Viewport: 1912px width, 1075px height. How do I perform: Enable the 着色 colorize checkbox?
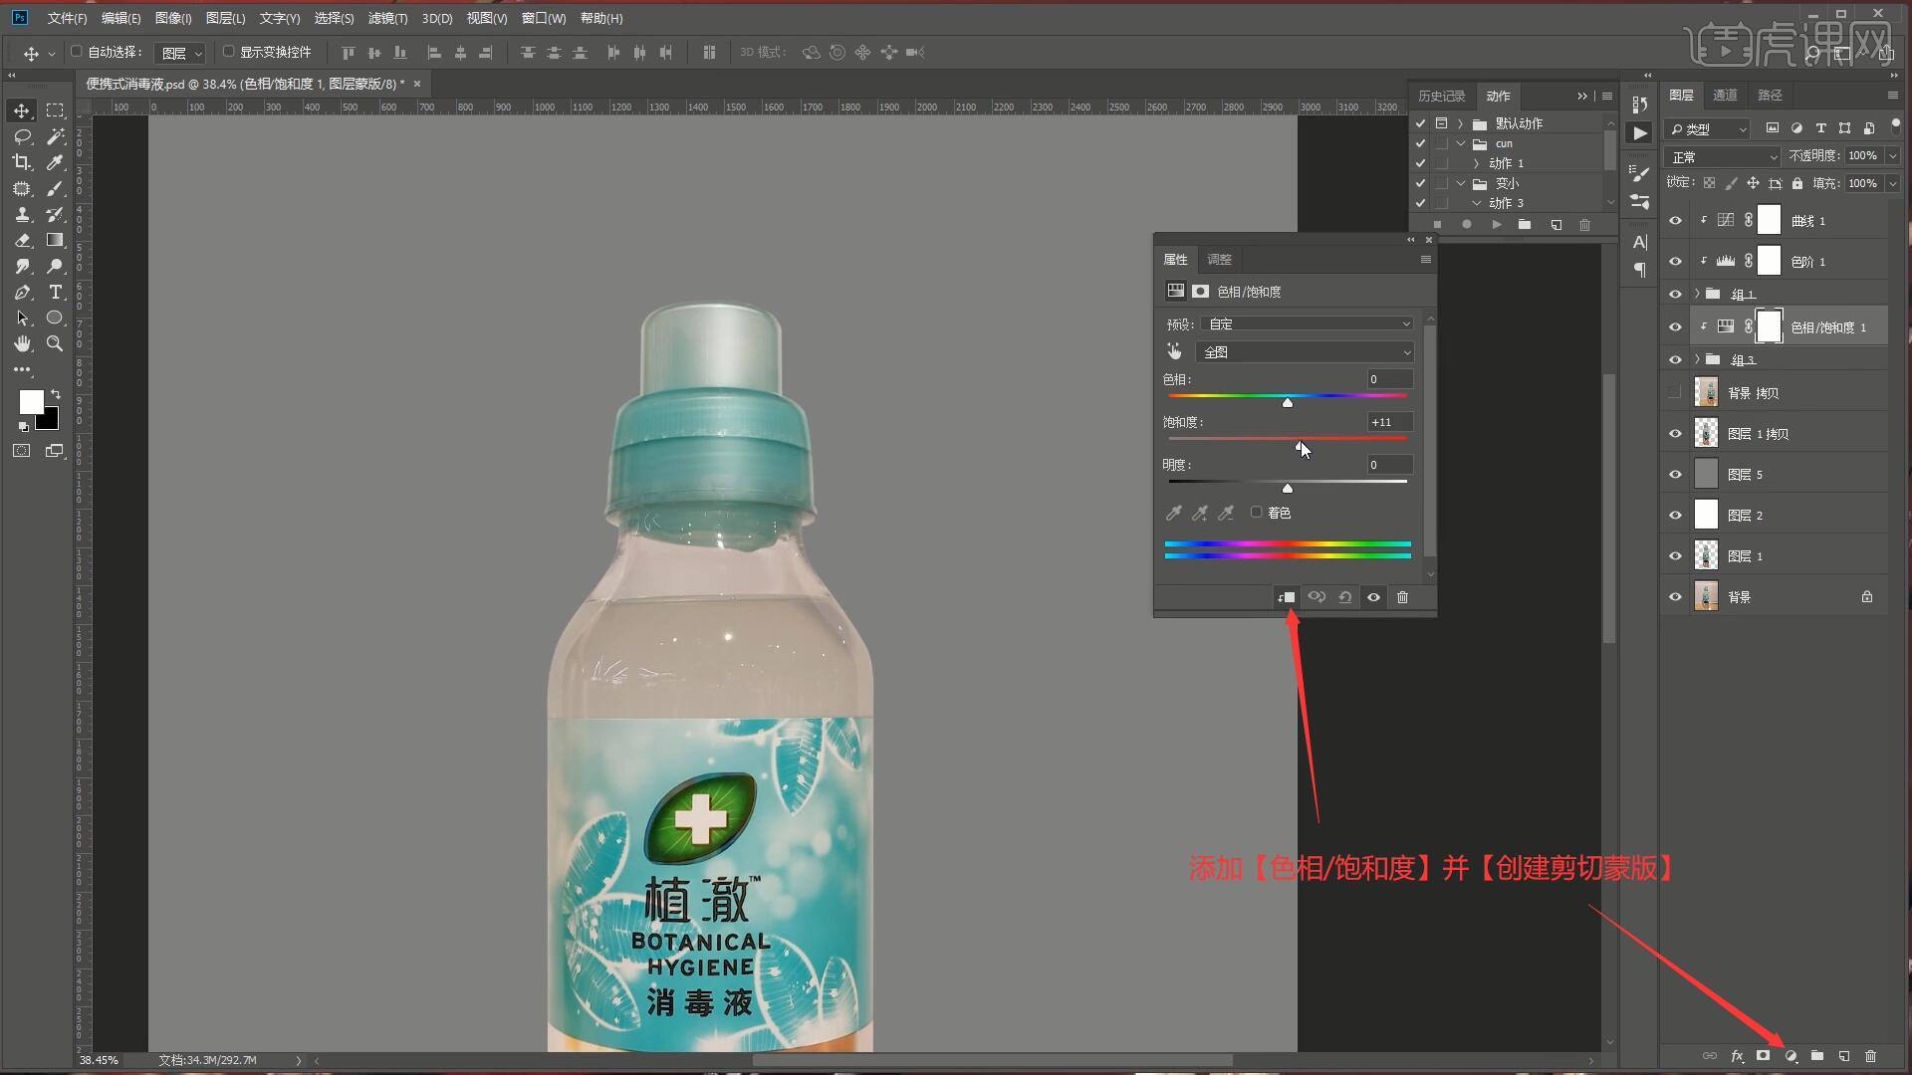click(1257, 513)
